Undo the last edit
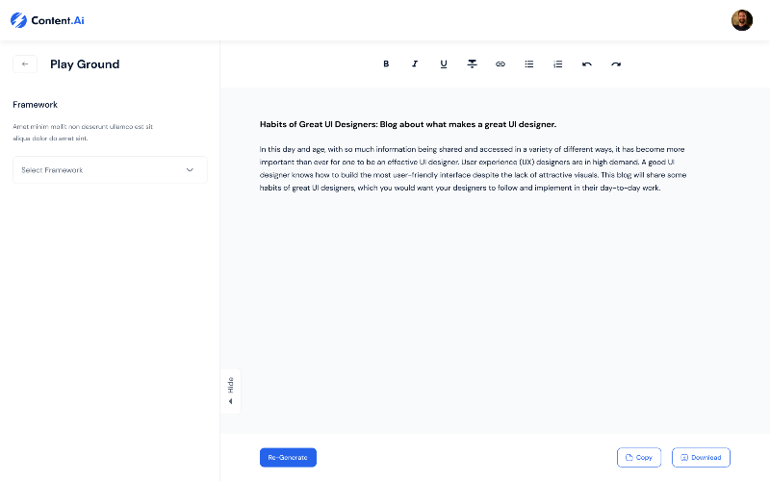This screenshot has height=481, width=770. tap(587, 63)
